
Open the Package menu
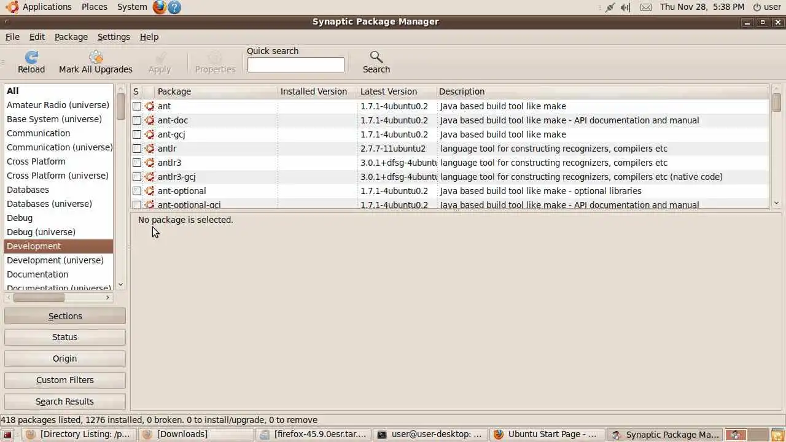[71, 37]
